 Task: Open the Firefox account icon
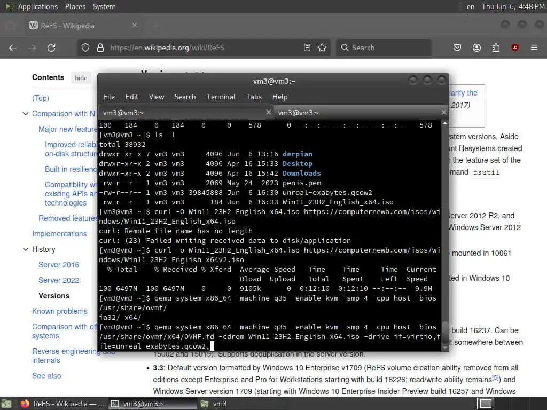[x=476, y=48]
